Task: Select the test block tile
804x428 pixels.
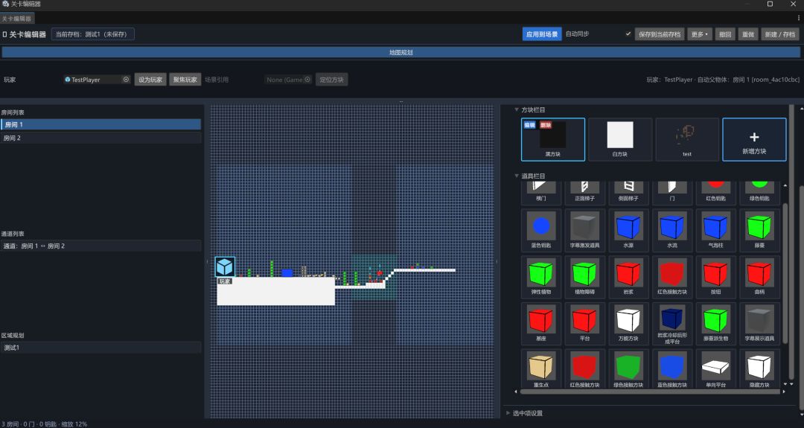Action: pos(687,139)
